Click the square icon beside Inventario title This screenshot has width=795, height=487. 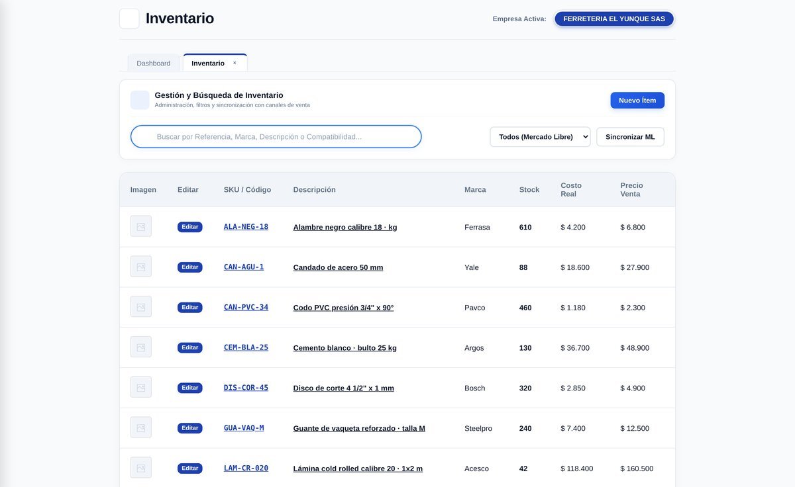pyautogui.click(x=129, y=19)
